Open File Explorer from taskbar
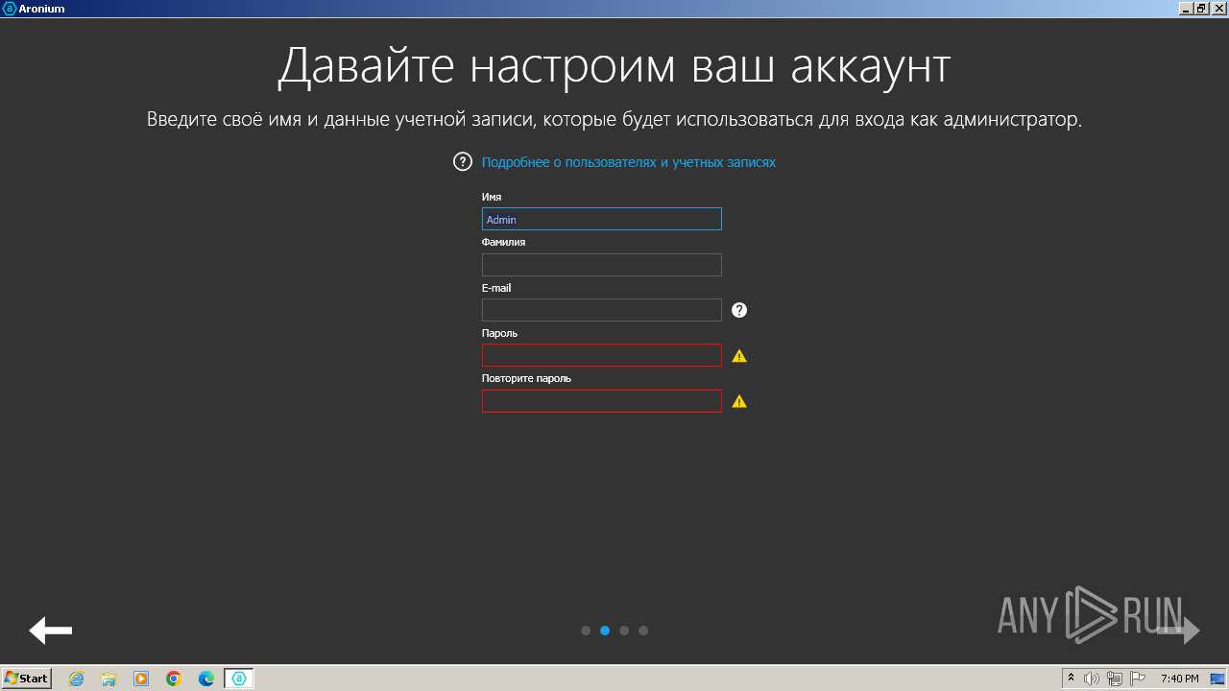The image size is (1229, 691). pyautogui.click(x=108, y=679)
